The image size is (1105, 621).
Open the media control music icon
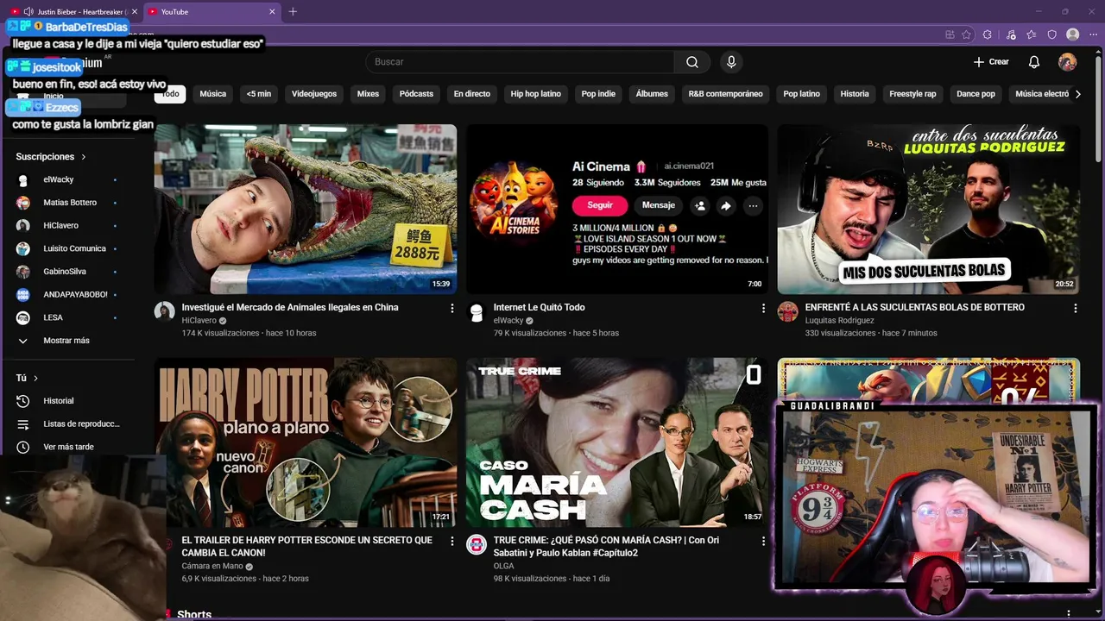pyautogui.click(x=1011, y=34)
